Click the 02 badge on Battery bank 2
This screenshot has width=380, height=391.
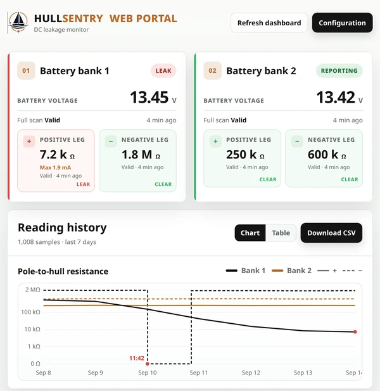click(x=213, y=71)
